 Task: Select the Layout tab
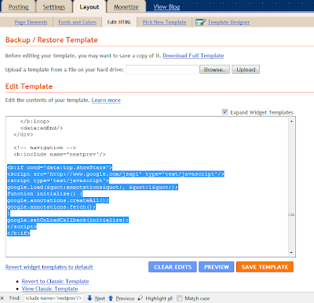point(89,7)
